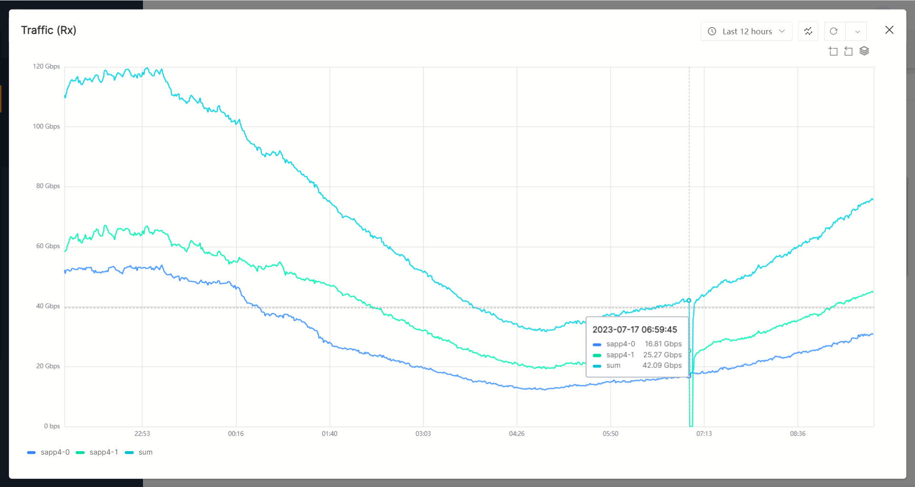The width and height of the screenshot is (915, 487).
Task: Toggle the sapp4-1 series in the legend
Action: coord(103,452)
